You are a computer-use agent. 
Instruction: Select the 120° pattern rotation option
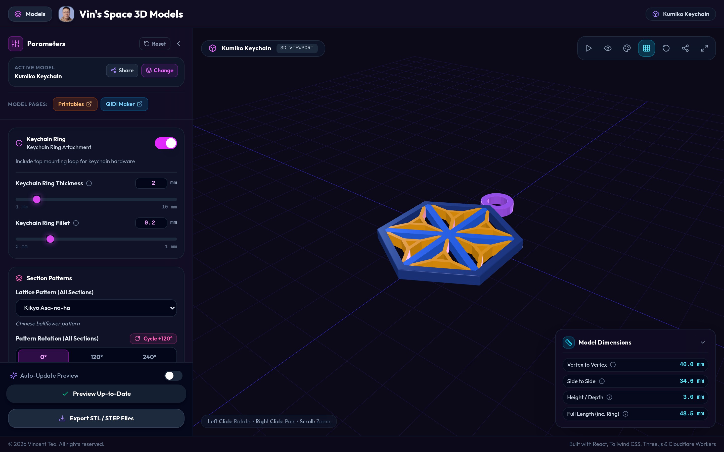tap(97, 357)
